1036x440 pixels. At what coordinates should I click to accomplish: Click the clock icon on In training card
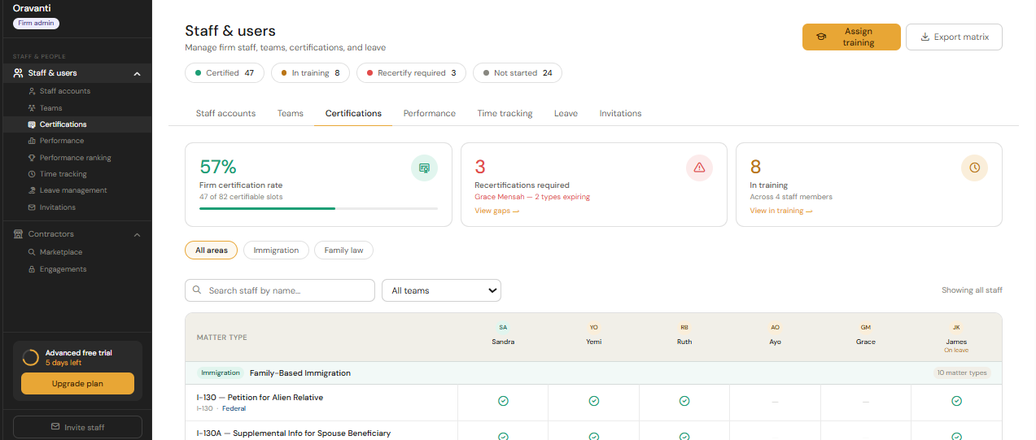tap(974, 168)
